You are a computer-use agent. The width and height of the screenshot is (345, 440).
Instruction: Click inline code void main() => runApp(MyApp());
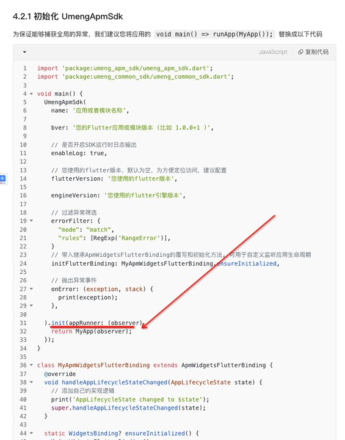214,34
